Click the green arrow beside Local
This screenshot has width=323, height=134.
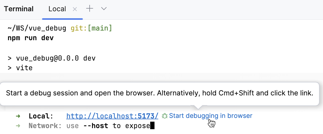[x=18, y=116]
